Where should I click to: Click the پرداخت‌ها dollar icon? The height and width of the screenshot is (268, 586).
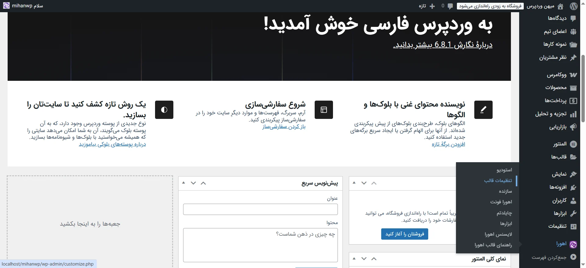(x=573, y=101)
